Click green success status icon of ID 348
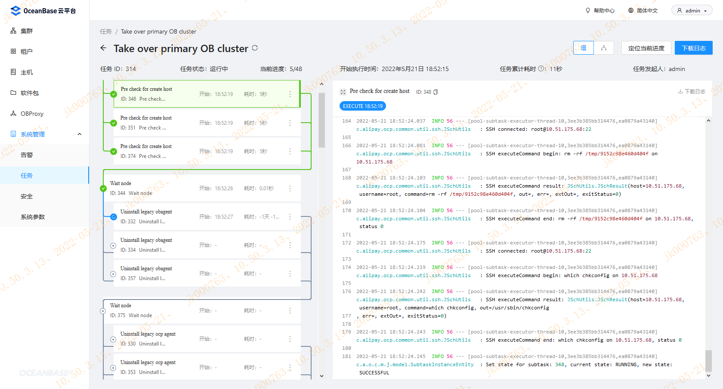The image size is (723, 389). point(114,94)
